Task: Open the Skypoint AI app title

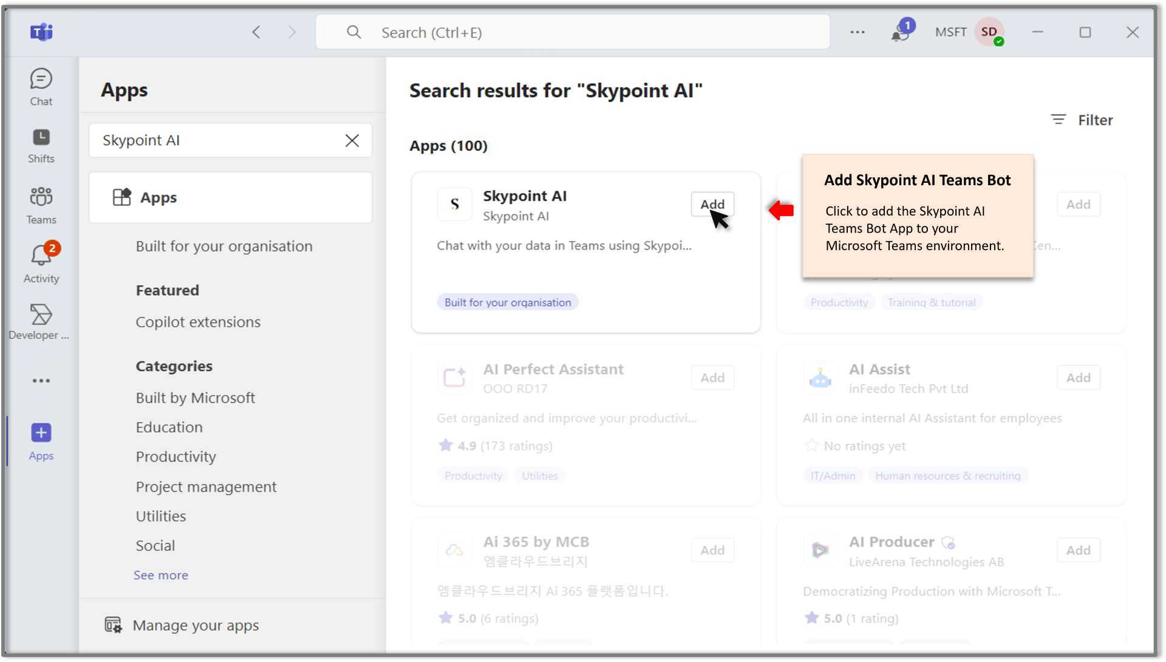Action: click(525, 196)
